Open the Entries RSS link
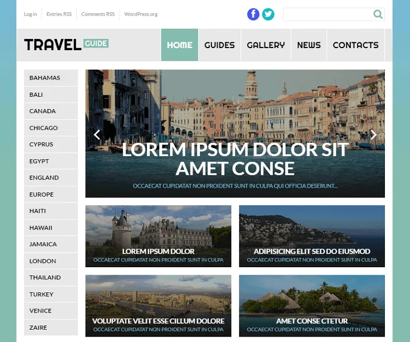This screenshot has height=342, width=410. click(59, 14)
